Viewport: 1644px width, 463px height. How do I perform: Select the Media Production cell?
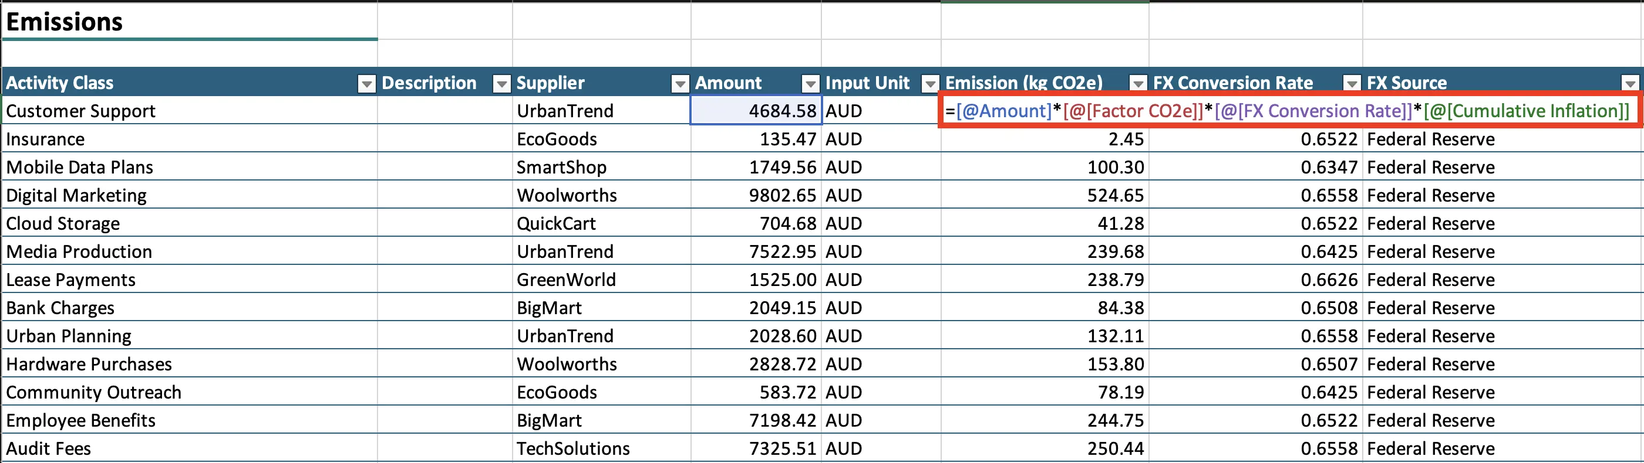click(190, 251)
